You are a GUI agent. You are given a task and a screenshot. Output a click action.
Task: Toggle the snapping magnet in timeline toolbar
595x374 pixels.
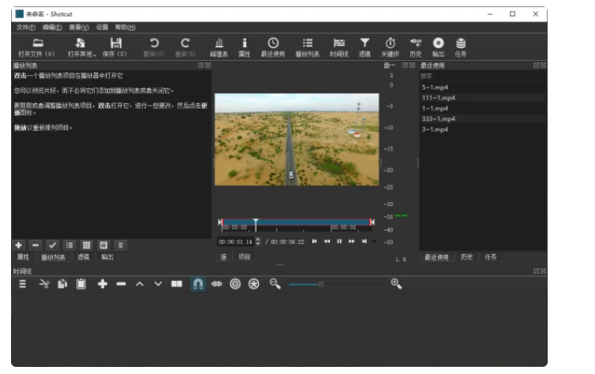(197, 284)
